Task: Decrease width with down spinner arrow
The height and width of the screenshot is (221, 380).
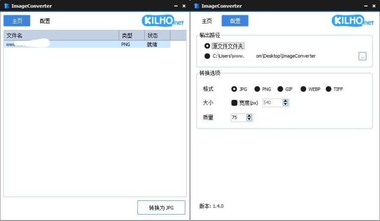Action: point(286,104)
